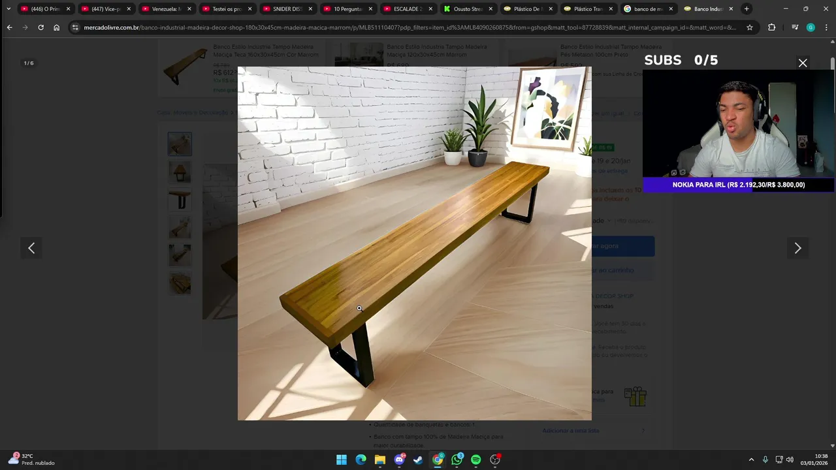Switch to the 'Plástico Tran' tab
This screenshot has width=836, height=470.
[588, 9]
